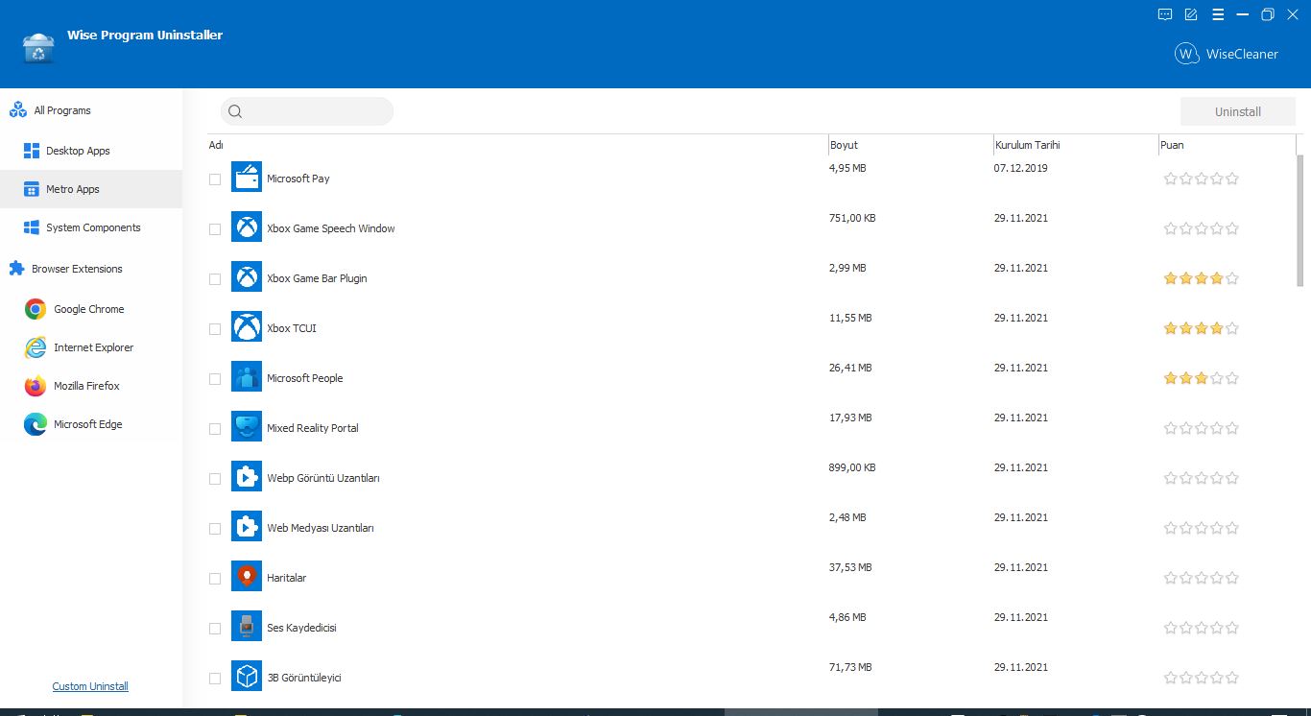The width and height of the screenshot is (1311, 716).
Task: Click the search magnifier icon
Action: [235, 111]
